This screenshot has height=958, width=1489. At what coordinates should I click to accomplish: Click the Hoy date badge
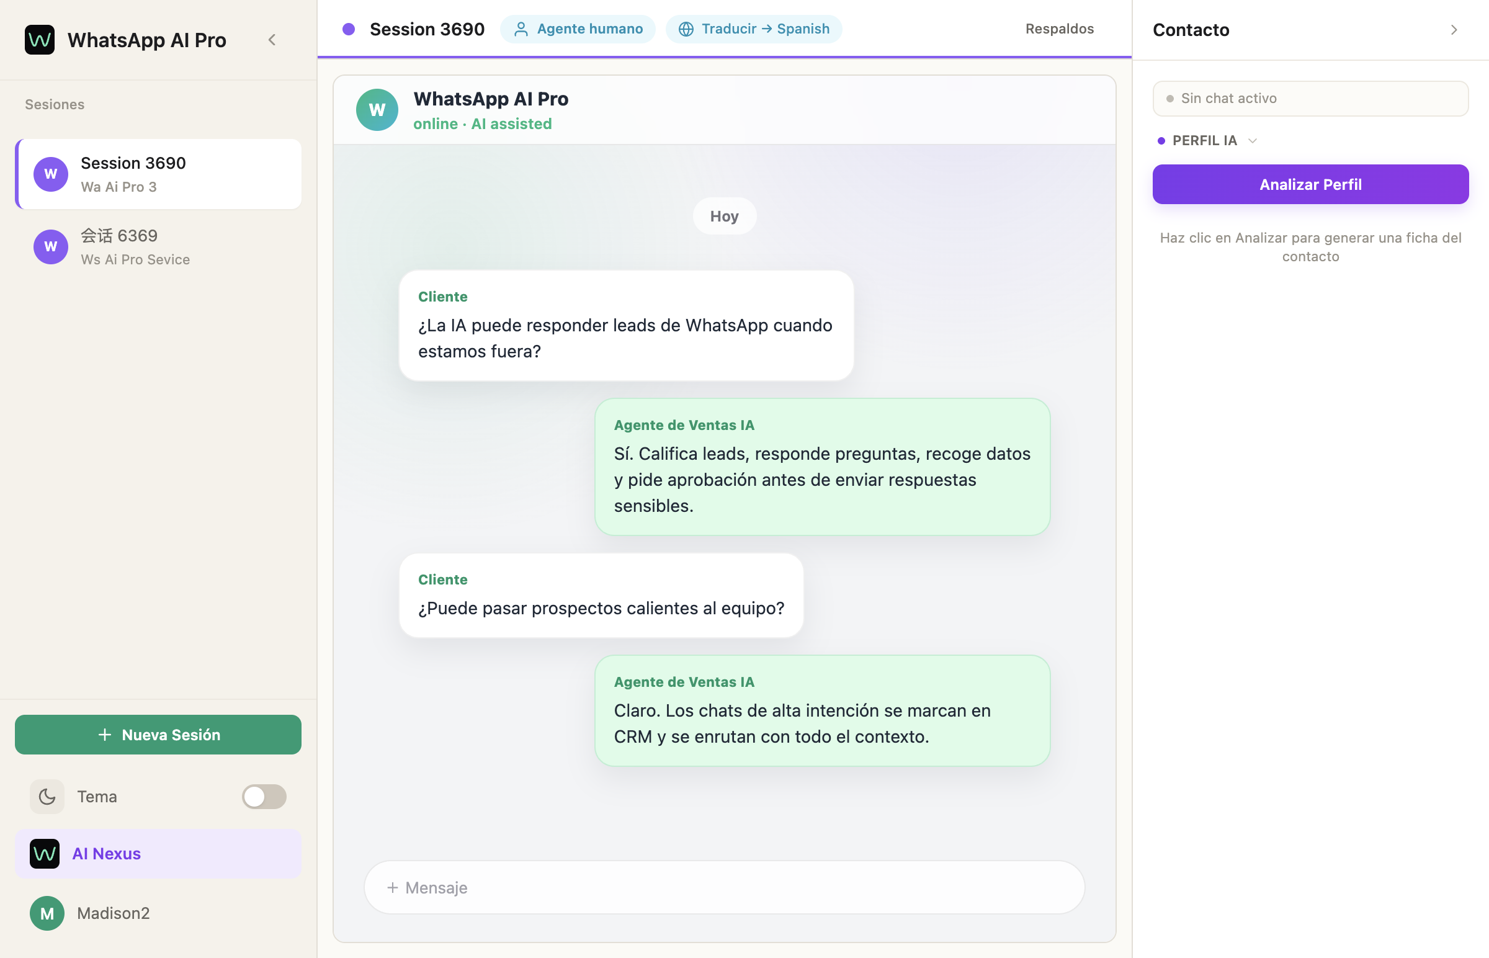[x=725, y=216]
